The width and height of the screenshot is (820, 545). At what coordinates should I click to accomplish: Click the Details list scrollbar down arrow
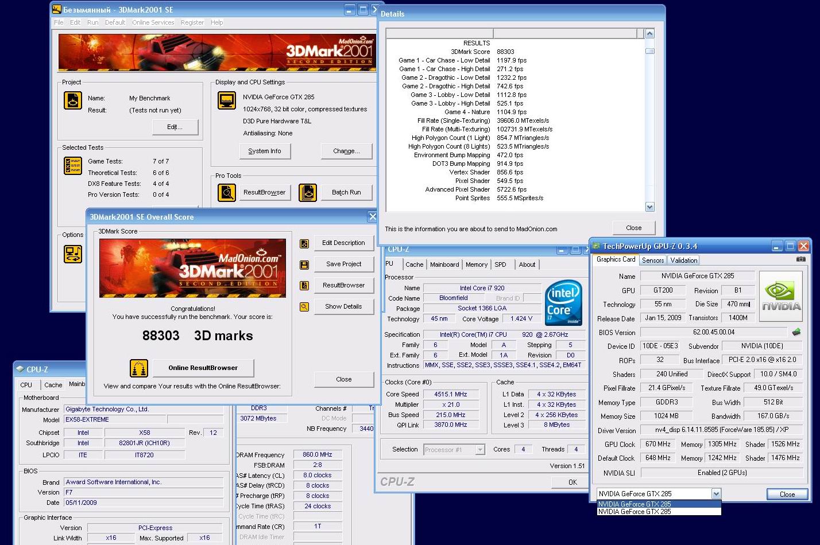point(649,207)
